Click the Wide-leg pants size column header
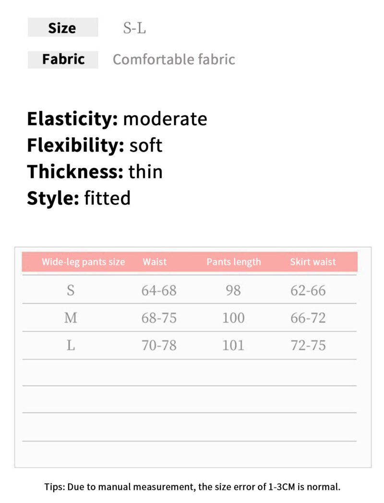This screenshot has width=384, height=503. click(83, 262)
